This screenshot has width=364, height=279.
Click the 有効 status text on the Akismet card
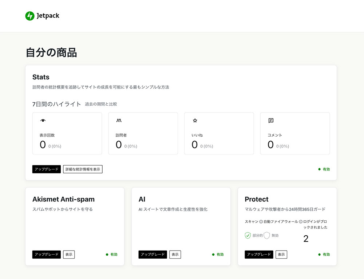tap(114, 254)
